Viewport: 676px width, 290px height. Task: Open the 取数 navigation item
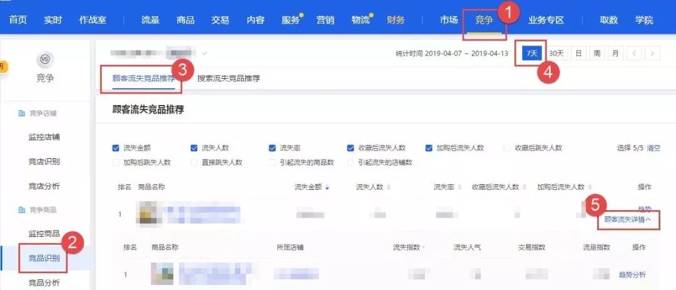pos(609,20)
